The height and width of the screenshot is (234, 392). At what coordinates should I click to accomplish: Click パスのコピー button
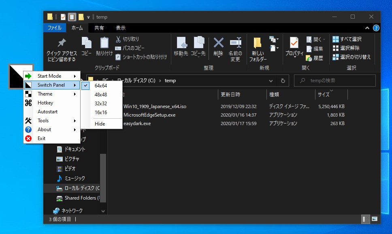(x=130, y=48)
